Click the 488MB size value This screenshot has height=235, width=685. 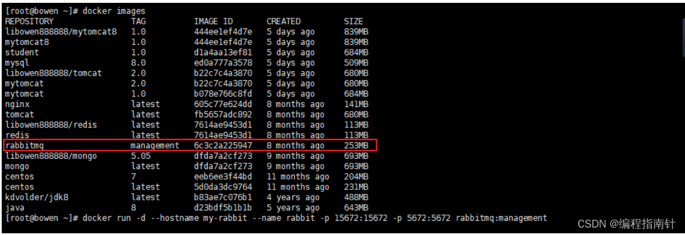[x=356, y=197]
